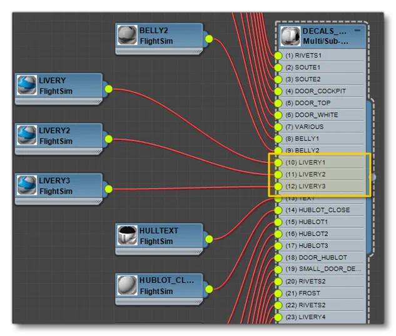The height and width of the screenshot is (336, 396).
Task: Click the (4) DOOR_COCKPIT slot label
Action: point(316,91)
